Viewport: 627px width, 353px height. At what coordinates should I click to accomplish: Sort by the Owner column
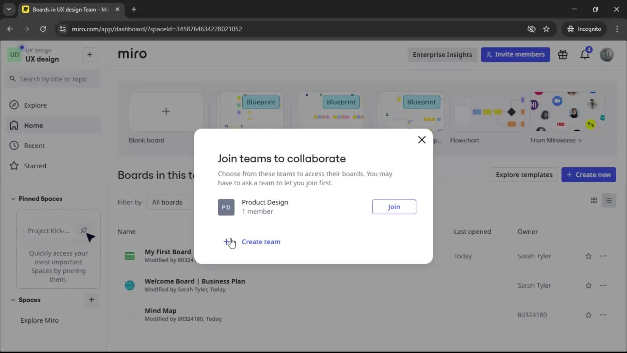click(527, 232)
